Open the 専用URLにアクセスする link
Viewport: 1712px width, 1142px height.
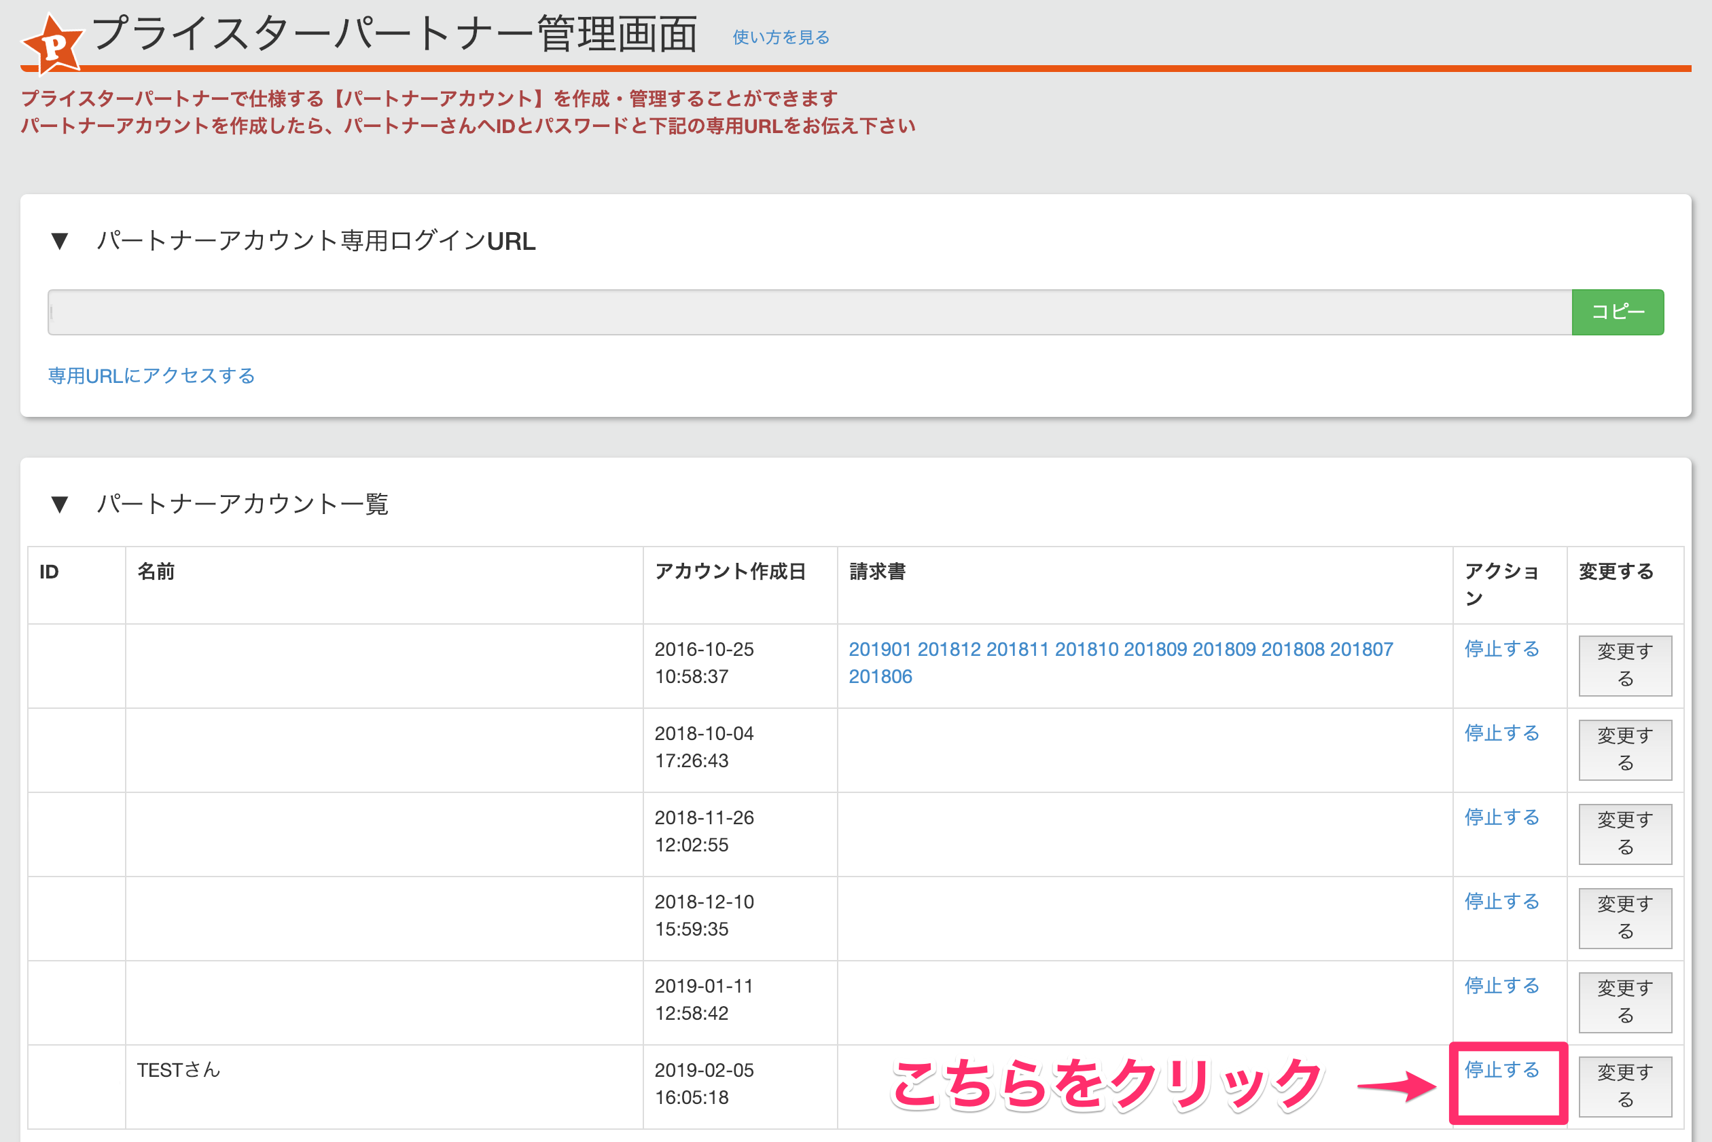click(151, 376)
